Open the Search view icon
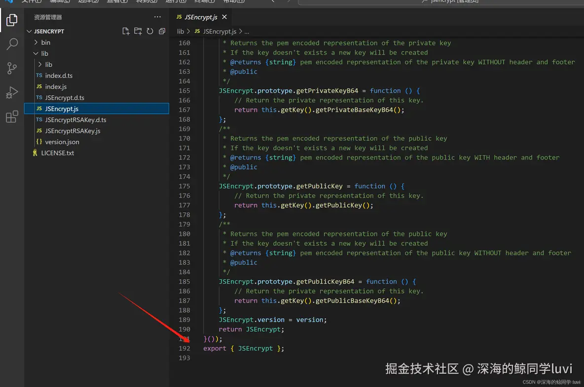The height and width of the screenshot is (387, 584). point(12,44)
